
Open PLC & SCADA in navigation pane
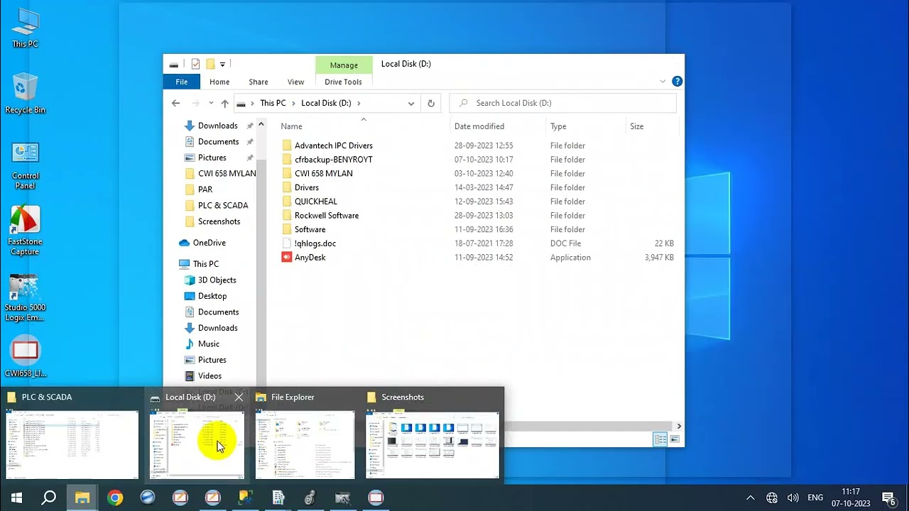223,205
